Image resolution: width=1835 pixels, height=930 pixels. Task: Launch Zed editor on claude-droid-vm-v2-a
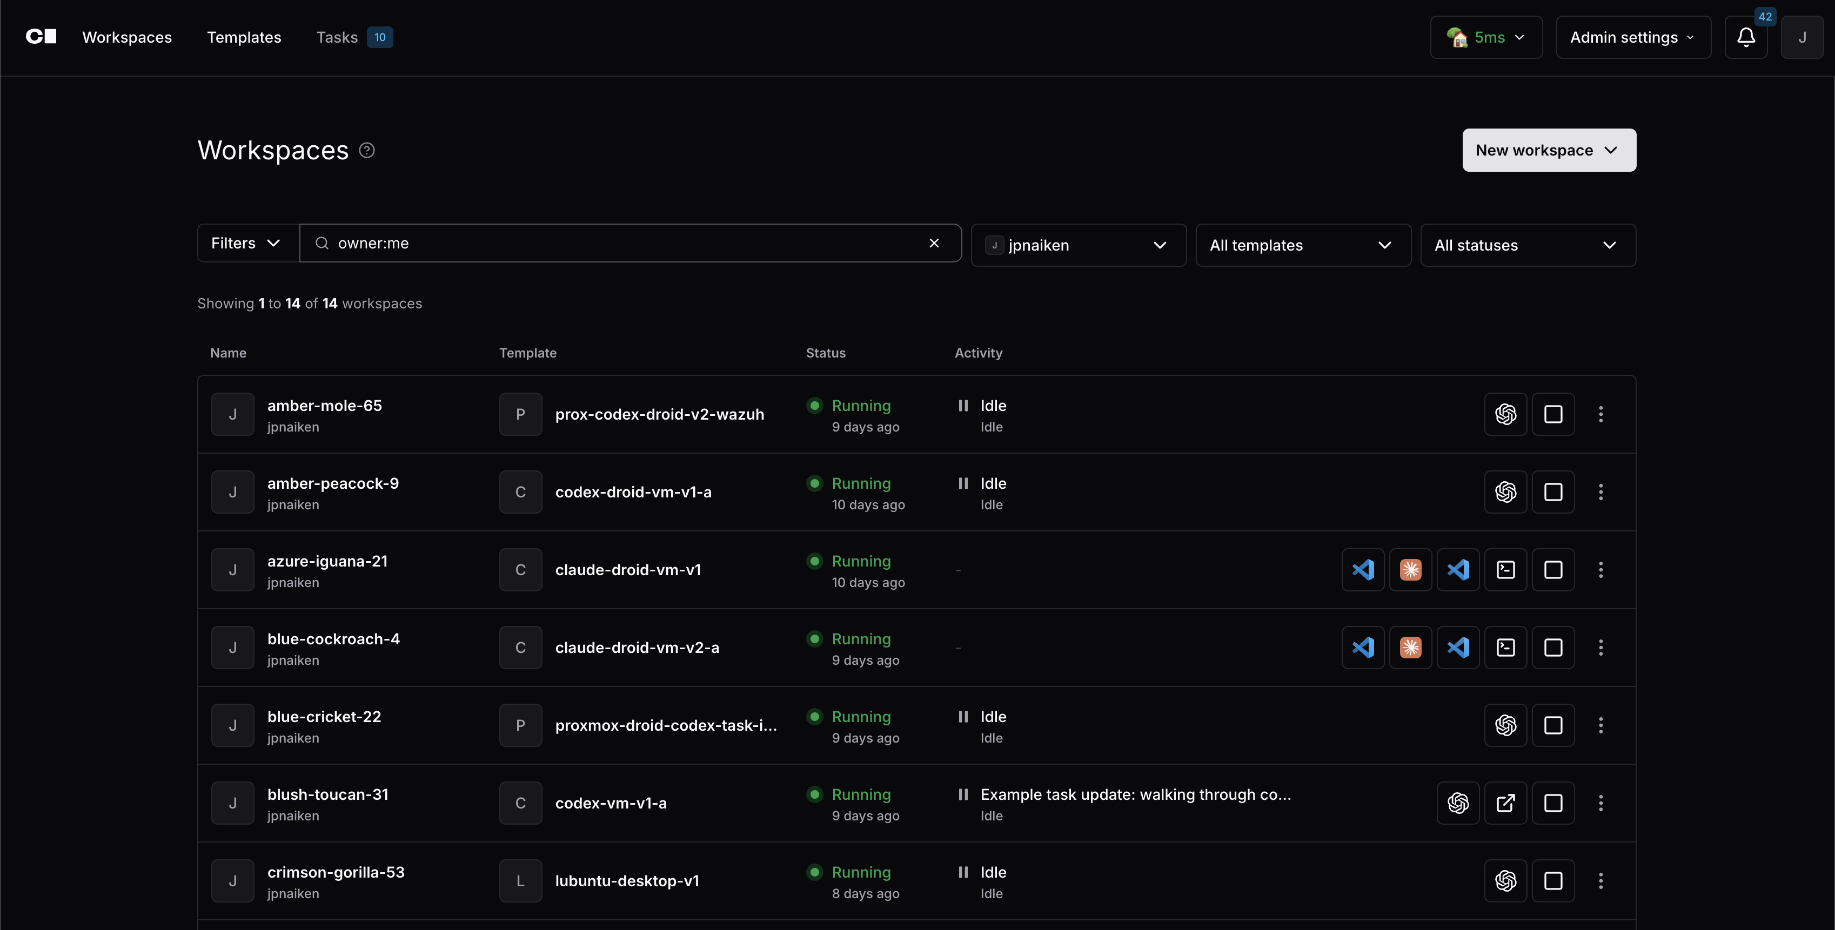[x=1411, y=648]
